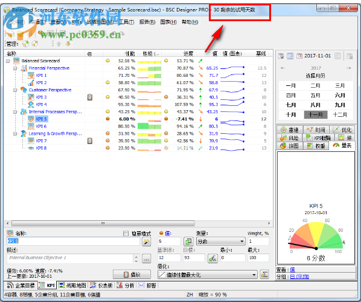Screen dimensions: 361x302
Task: Click the Learning & Growth group icon
Action: (24, 134)
